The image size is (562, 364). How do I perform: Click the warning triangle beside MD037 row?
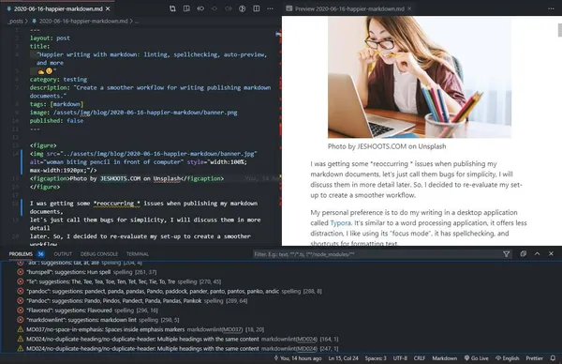tap(21, 329)
